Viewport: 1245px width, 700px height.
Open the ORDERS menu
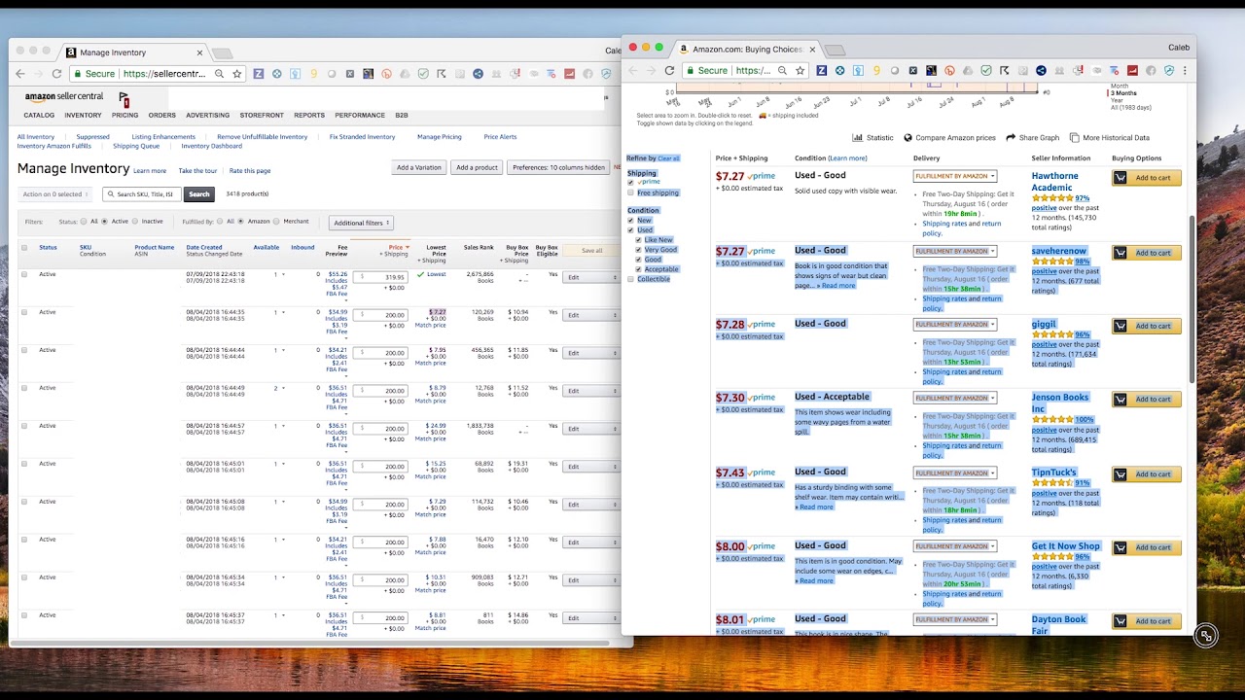point(161,116)
